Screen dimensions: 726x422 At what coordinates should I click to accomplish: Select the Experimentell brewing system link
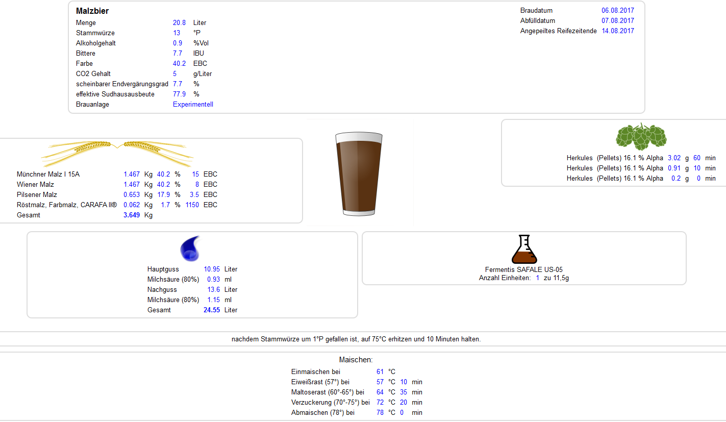click(x=193, y=105)
